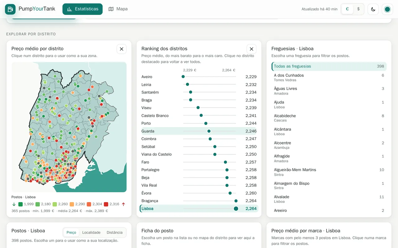
Task: Select Bragança in the district ranking
Action: (199, 201)
